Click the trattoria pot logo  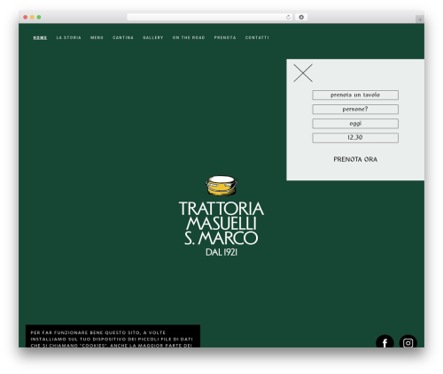pos(221,186)
